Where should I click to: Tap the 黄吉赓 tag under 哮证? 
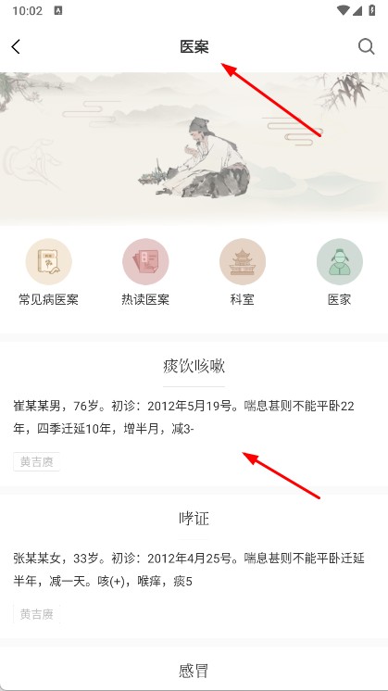[36, 614]
